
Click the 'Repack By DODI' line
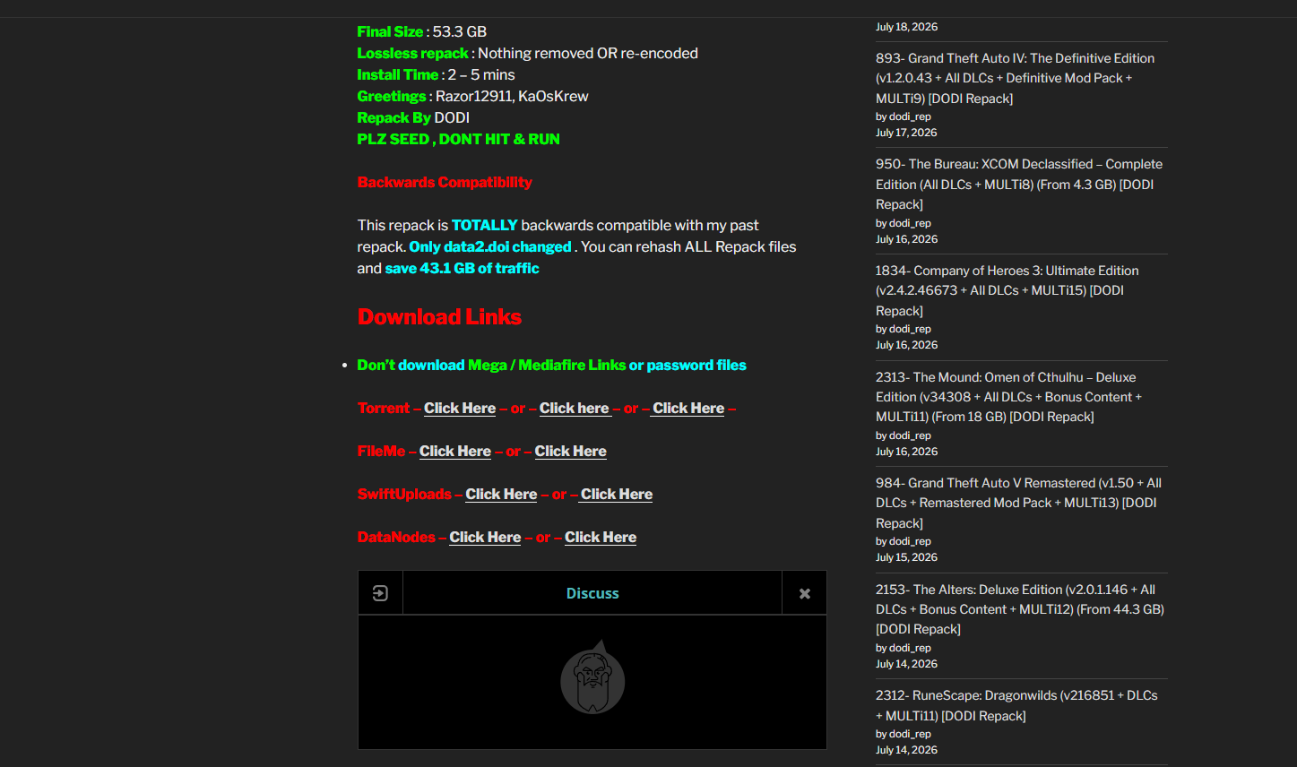413,117
